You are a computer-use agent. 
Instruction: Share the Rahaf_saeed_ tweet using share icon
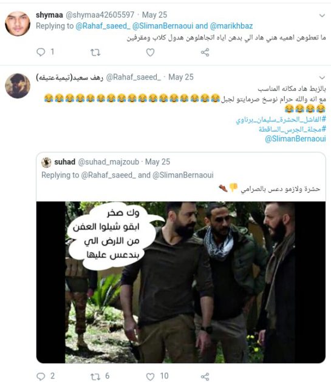205,377
